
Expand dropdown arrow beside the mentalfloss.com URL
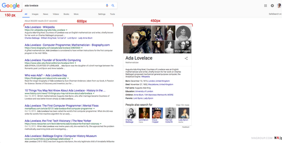coord(94,109)
